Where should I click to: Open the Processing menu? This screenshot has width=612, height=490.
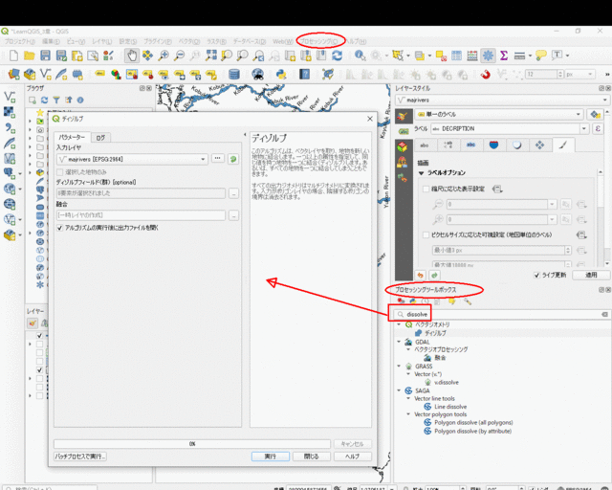(319, 41)
